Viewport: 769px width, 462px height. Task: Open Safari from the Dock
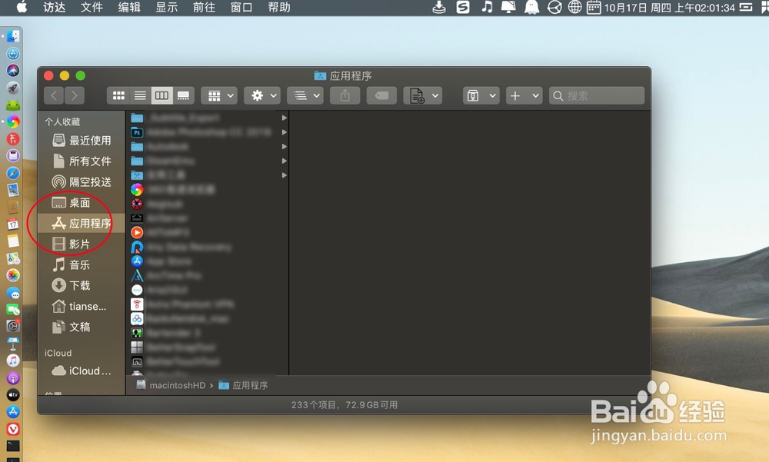(13, 173)
